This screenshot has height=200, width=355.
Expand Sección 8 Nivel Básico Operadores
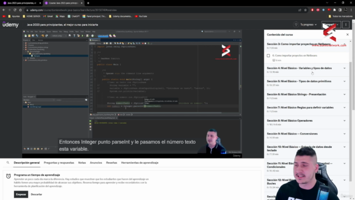(306, 122)
